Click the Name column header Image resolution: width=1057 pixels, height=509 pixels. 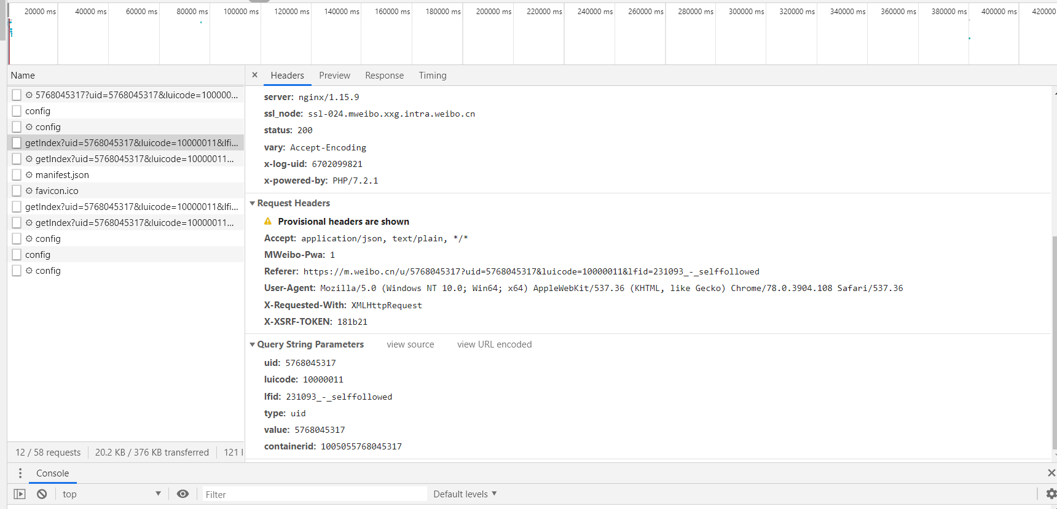[125, 76]
